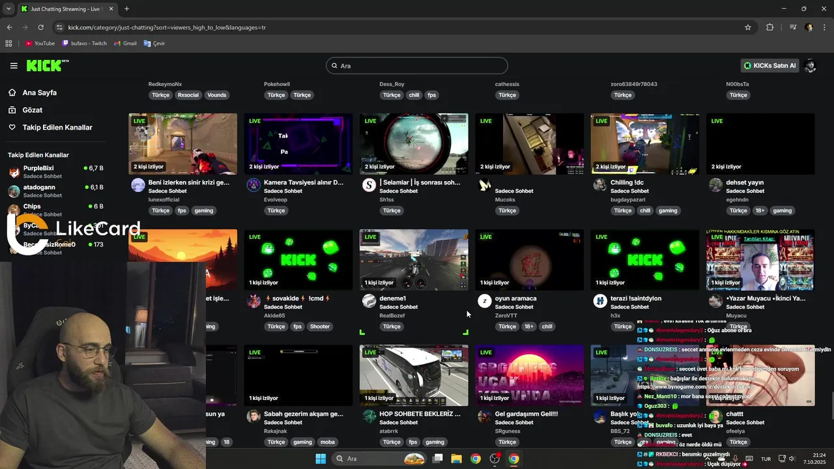Open Chips followed channel
The height and width of the screenshot is (469, 834).
point(55,210)
